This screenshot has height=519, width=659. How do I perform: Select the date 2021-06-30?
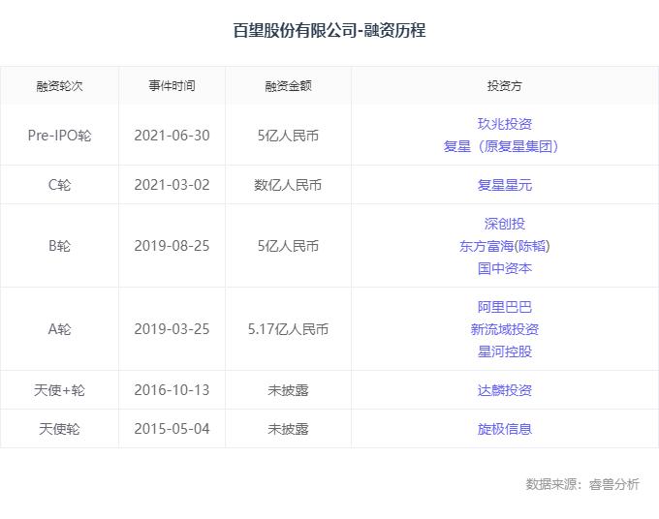[172, 136]
